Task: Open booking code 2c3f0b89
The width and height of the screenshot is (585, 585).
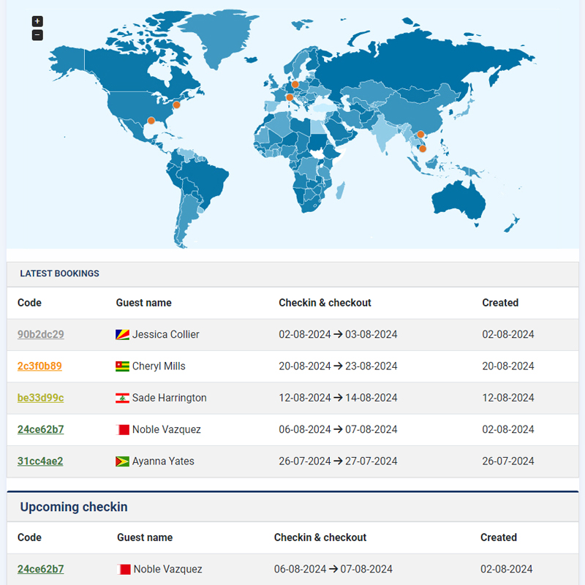Action: click(x=39, y=366)
